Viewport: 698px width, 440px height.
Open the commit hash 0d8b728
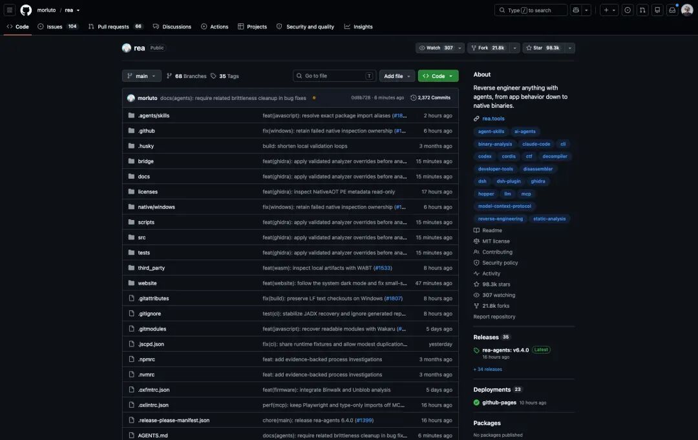click(361, 98)
